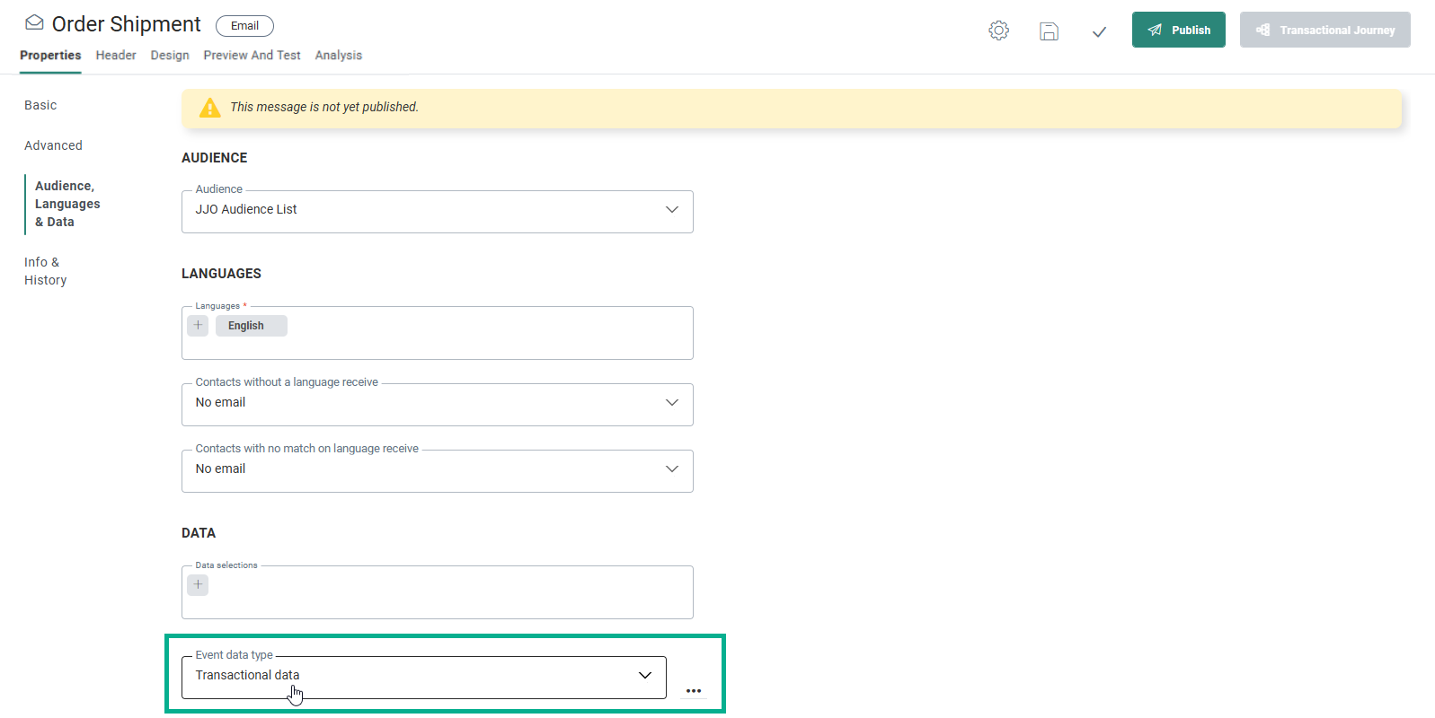Switch to the Header tab

coord(116,56)
